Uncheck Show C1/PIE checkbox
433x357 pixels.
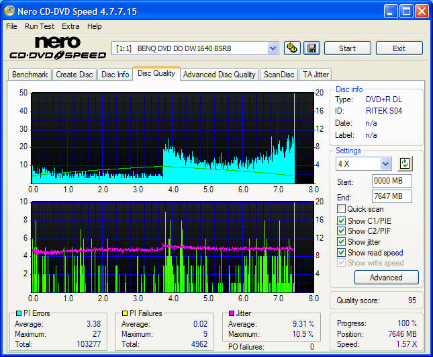[x=341, y=221]
